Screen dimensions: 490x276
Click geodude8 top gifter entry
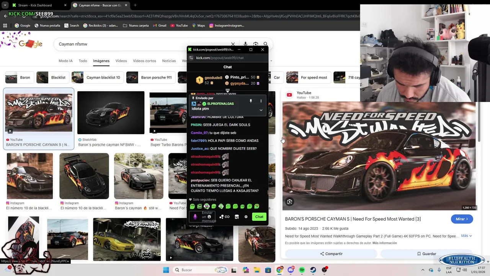(209, 80)
